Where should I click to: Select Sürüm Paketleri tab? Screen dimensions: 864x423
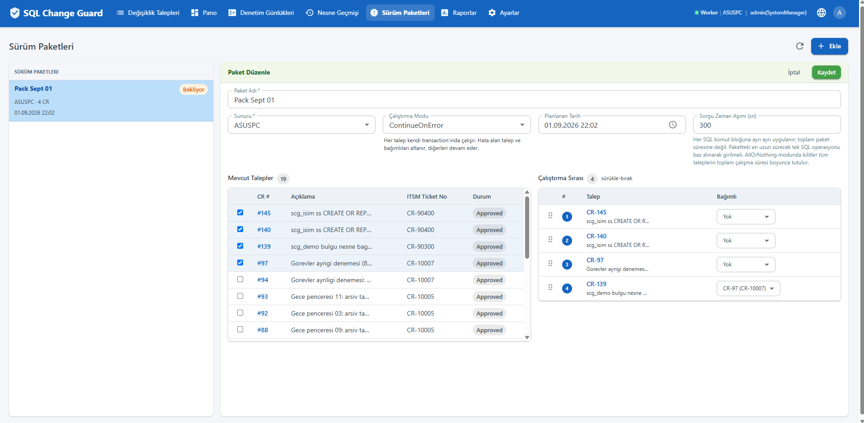click(400, 13)
